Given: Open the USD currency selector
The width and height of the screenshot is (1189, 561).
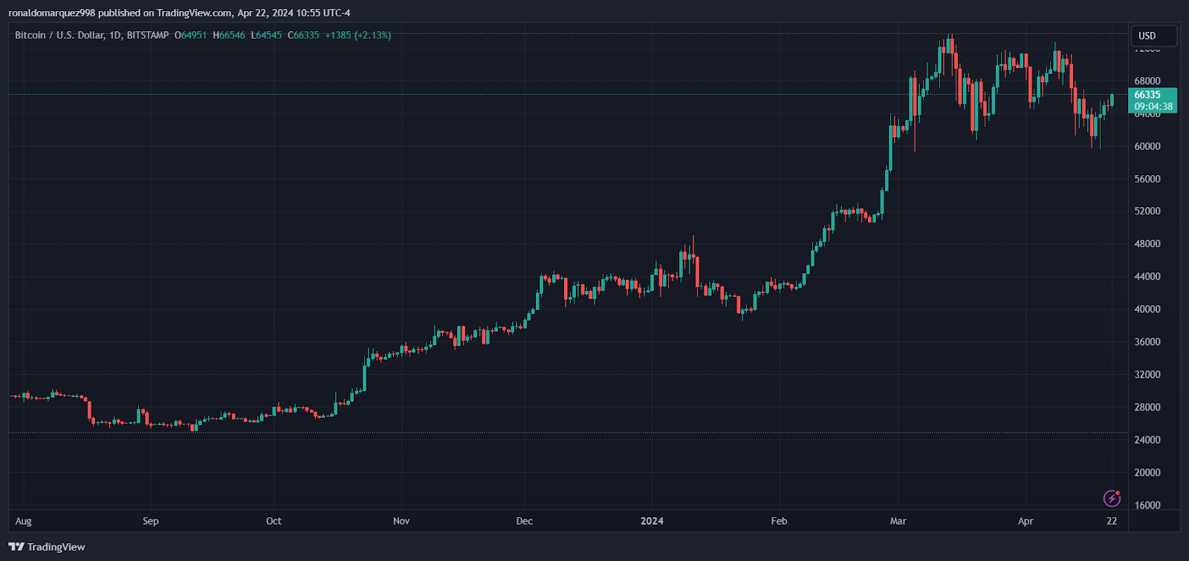Looking at the screenshot, I should (1153, 36).
